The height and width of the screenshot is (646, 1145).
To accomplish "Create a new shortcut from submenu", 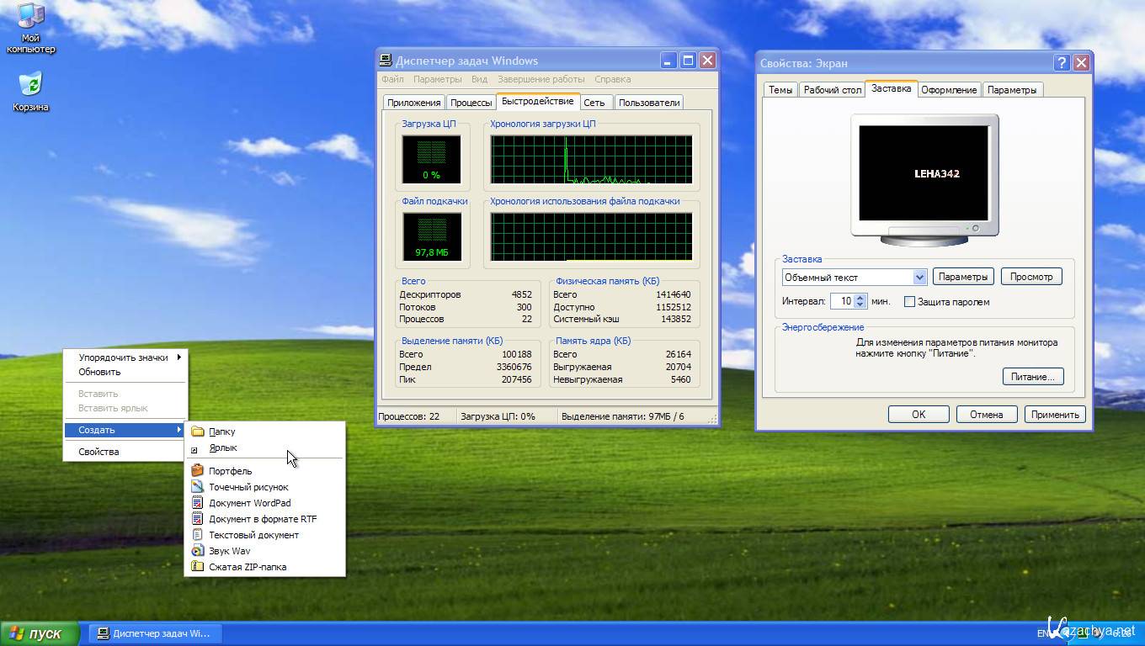I will click(222, 448).
